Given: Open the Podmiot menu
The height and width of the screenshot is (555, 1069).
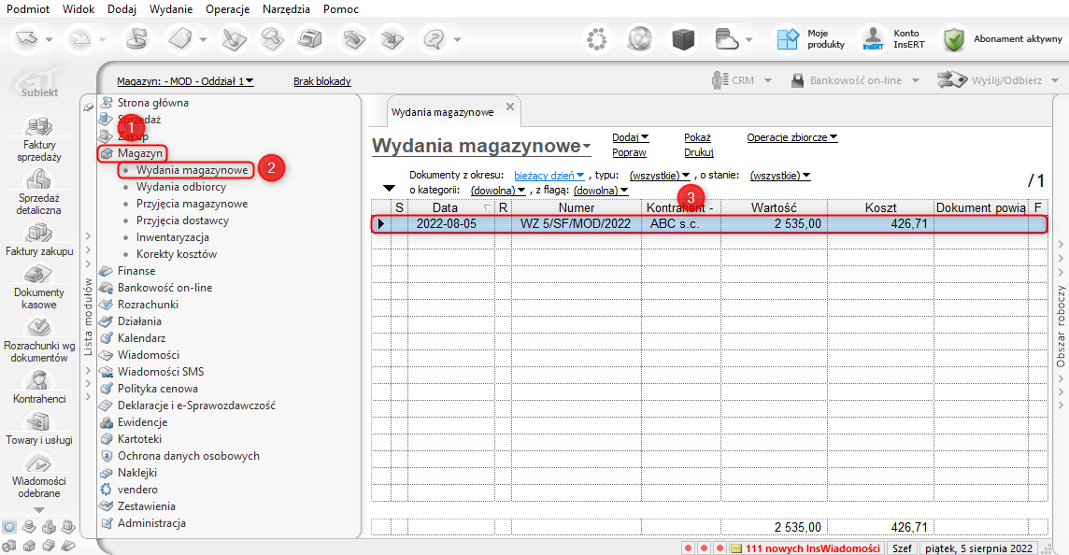Looking at the screenshot, I should (28, 8).
